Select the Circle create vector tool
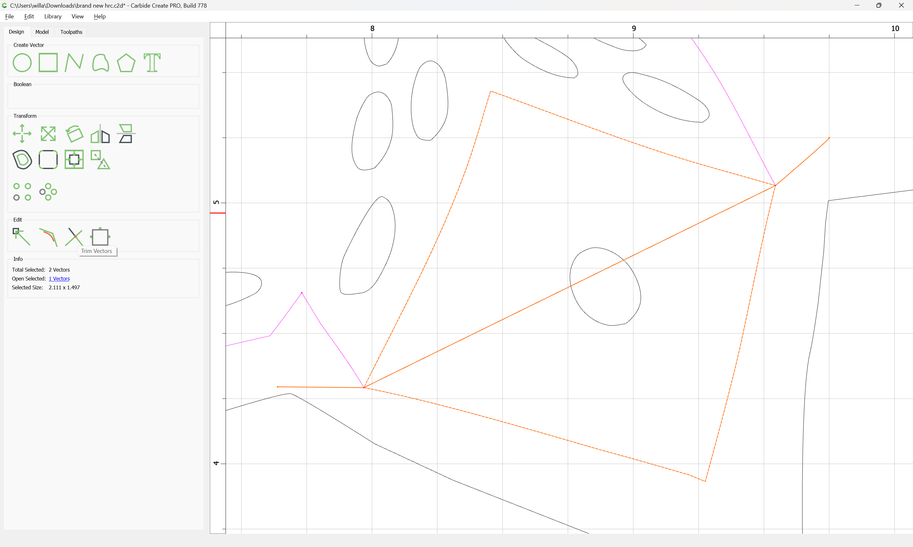The height and width of the screenshot is (547, 913). 22,63
